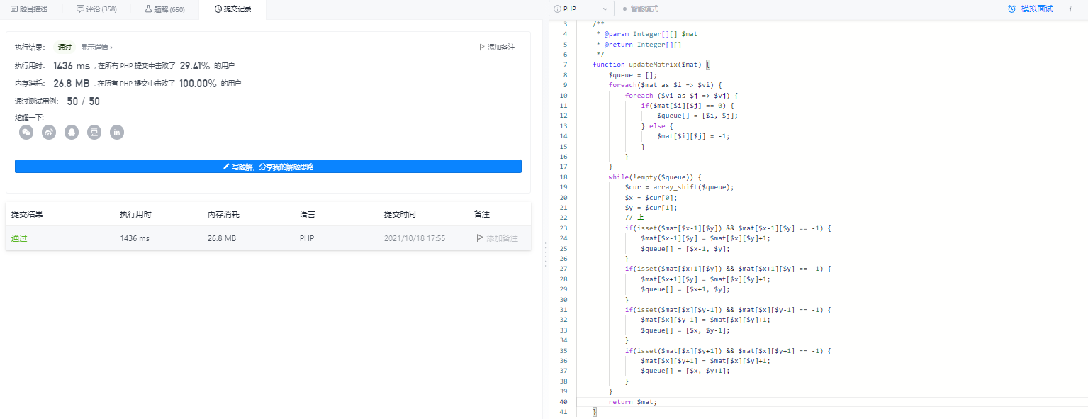Click the 提交结果 column header
The image size is (1088, 419).
click(x=27, y=214)
